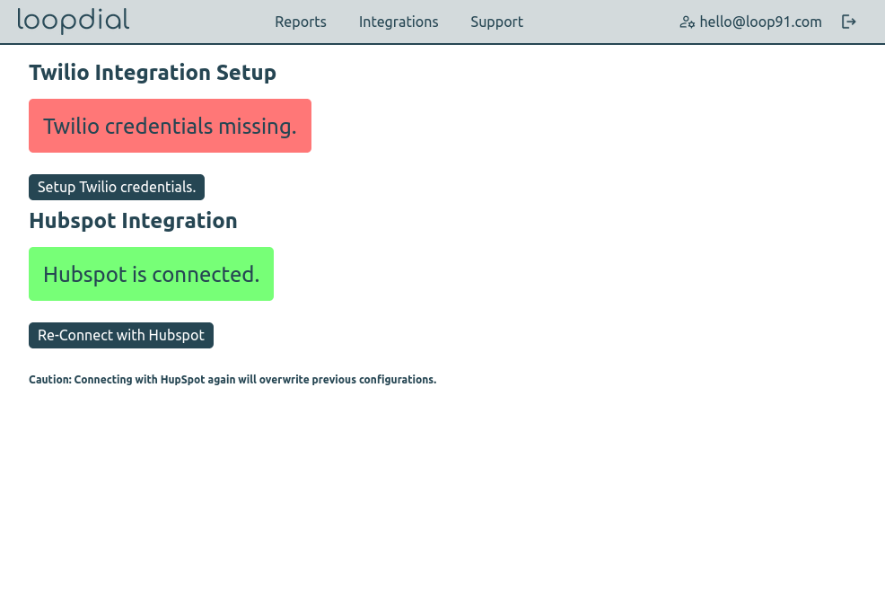
Task: Click Re-Connect with Hubspot button
Action: (x=121, y=335)
